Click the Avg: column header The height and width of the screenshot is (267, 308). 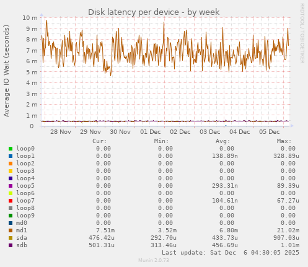pos(222,141)
